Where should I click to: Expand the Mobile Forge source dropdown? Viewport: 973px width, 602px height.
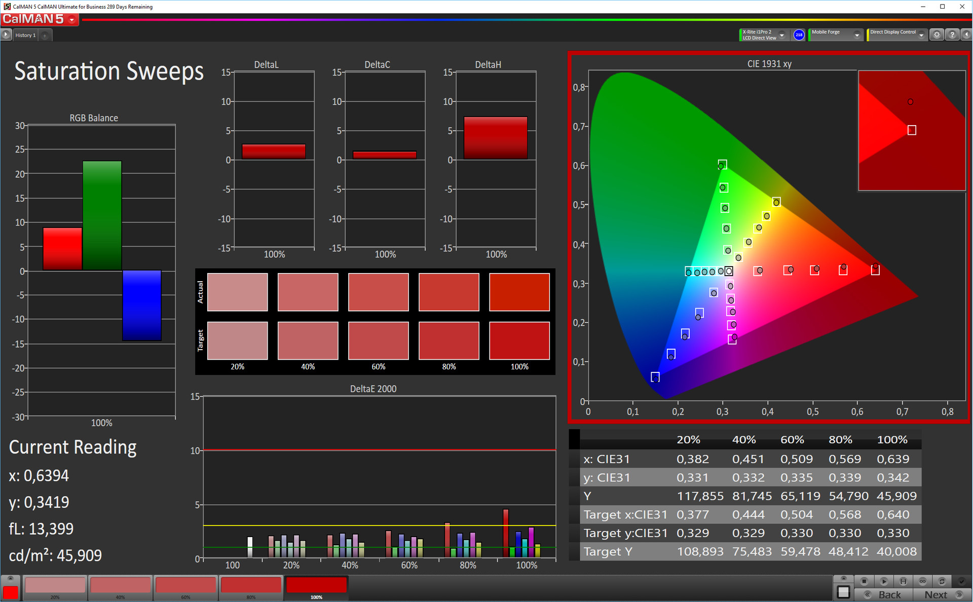point(857,35)
